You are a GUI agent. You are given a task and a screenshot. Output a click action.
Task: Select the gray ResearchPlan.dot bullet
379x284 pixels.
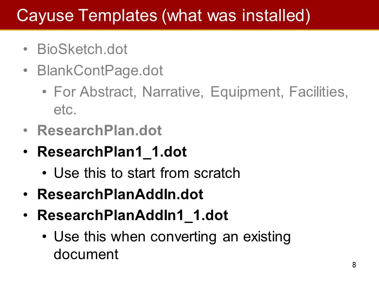coord(99,131)
